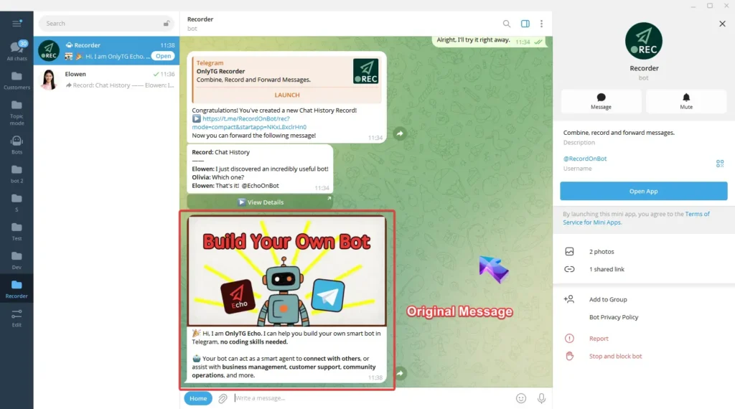Viewport: 735px width, 409px height.
Task: Click the microphone voice message icon
Action: click(541, 398)
